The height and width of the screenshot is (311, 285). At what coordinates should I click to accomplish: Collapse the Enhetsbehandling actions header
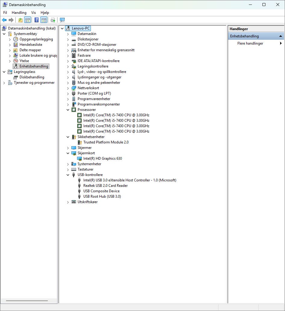click(x=280, y=36)
